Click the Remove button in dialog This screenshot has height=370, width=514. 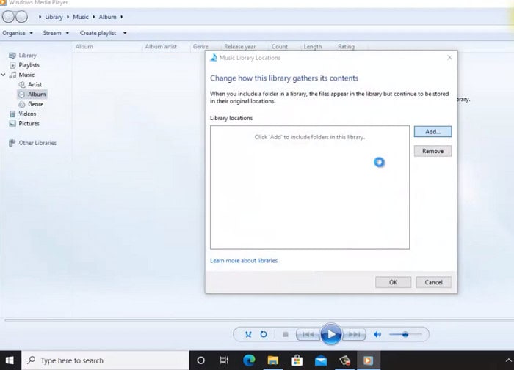click(432, 151)
